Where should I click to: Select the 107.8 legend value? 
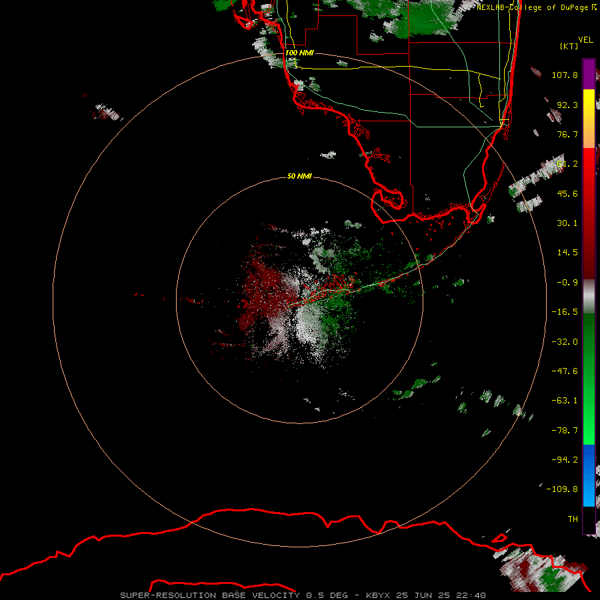point(565,75)
